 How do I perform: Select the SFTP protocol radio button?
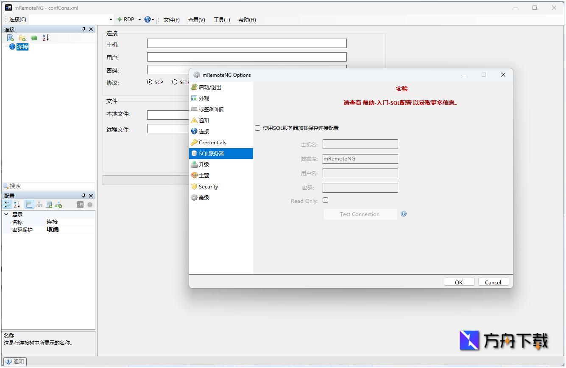point(175,82)
